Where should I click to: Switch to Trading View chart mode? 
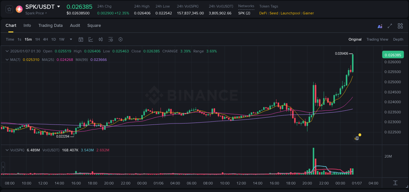(377, 39)
